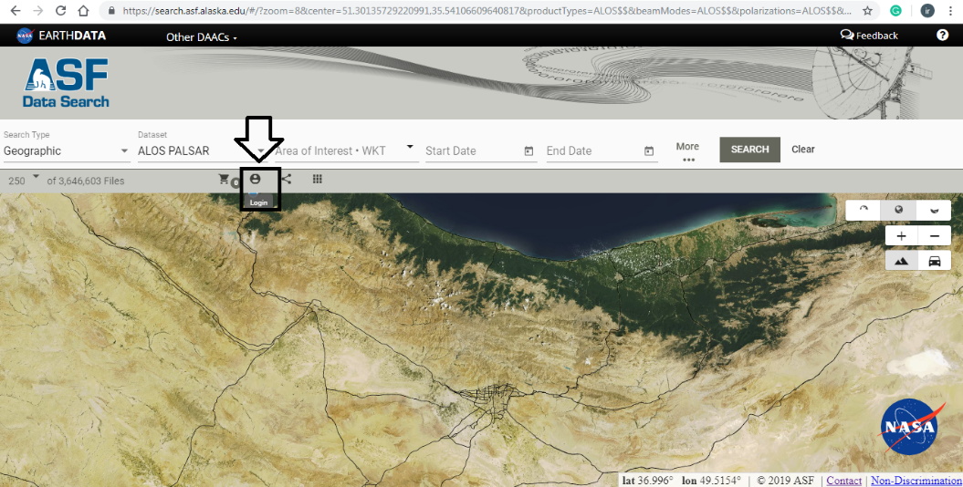Open the download cart queue
This screenshot has width=963, height=487.
224,180
